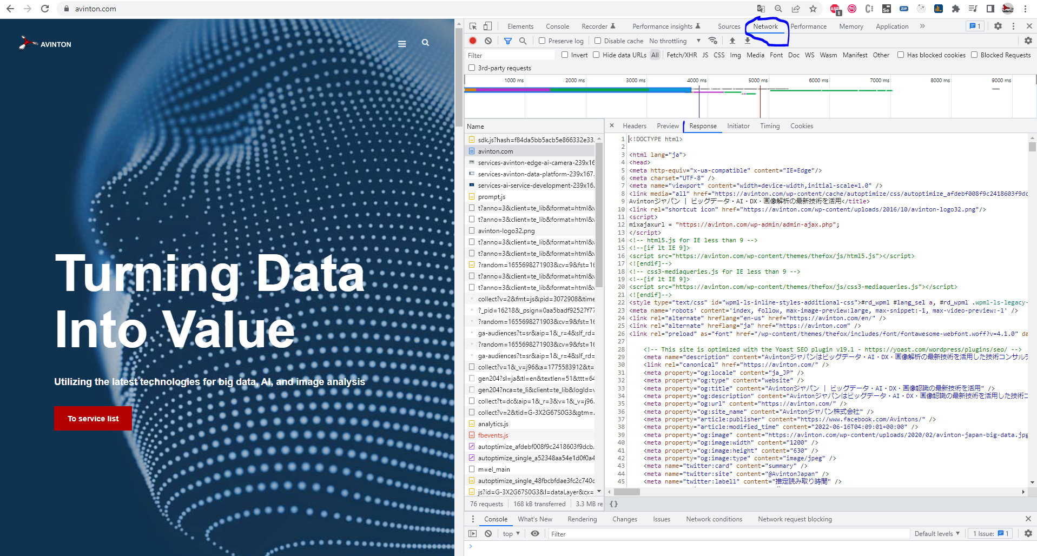This screenshot has width=1037, height=556.
Task: Expand more DevTools tabs chevron
Action: tap(922, 26)
